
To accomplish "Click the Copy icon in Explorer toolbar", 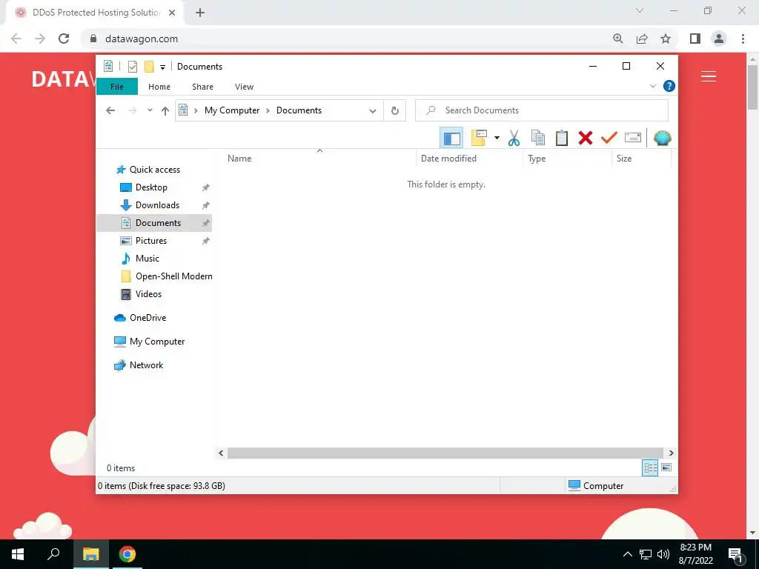I will [x=538, y=138].
